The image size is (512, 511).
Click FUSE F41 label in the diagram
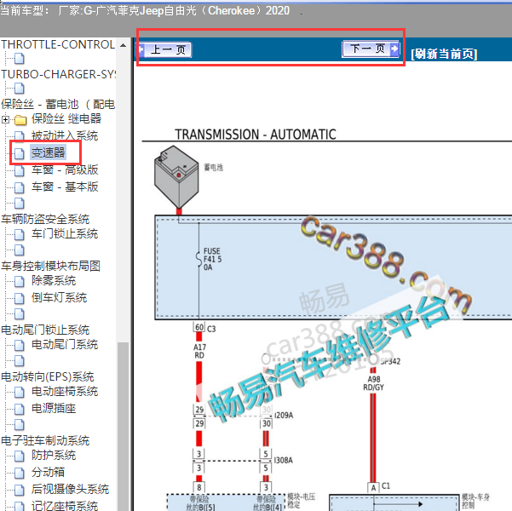pyautogui.click(x=212, y=259)
